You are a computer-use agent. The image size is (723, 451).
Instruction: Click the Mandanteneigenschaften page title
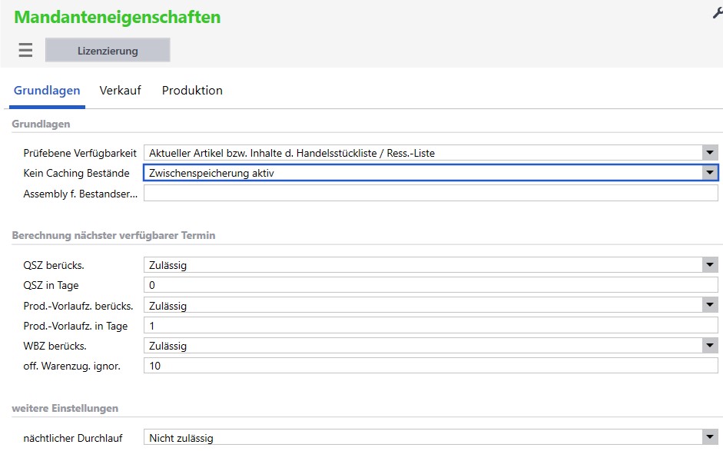point(117,17)
